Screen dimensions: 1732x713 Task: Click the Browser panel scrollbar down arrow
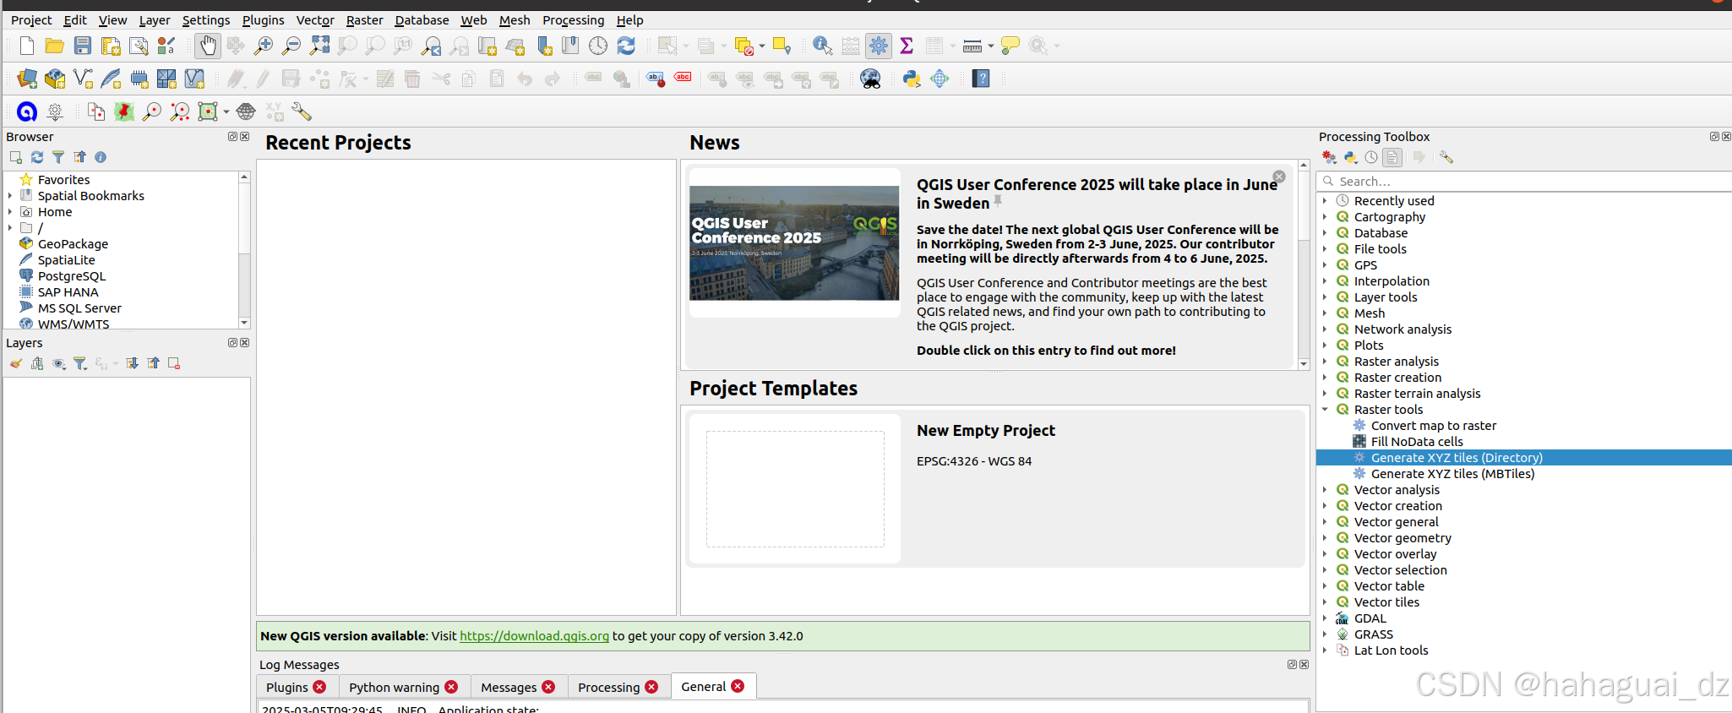244,323
